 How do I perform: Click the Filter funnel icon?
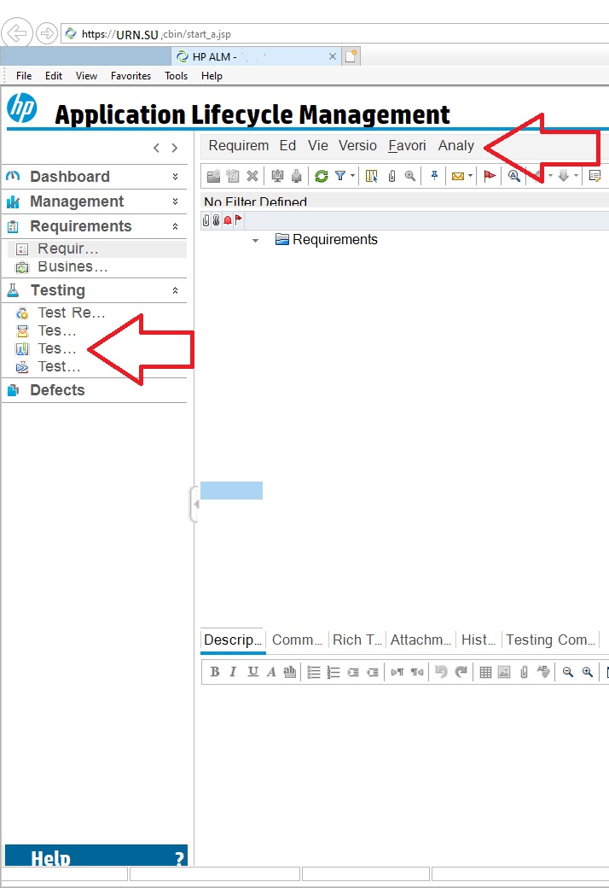[x=340, y=176]
